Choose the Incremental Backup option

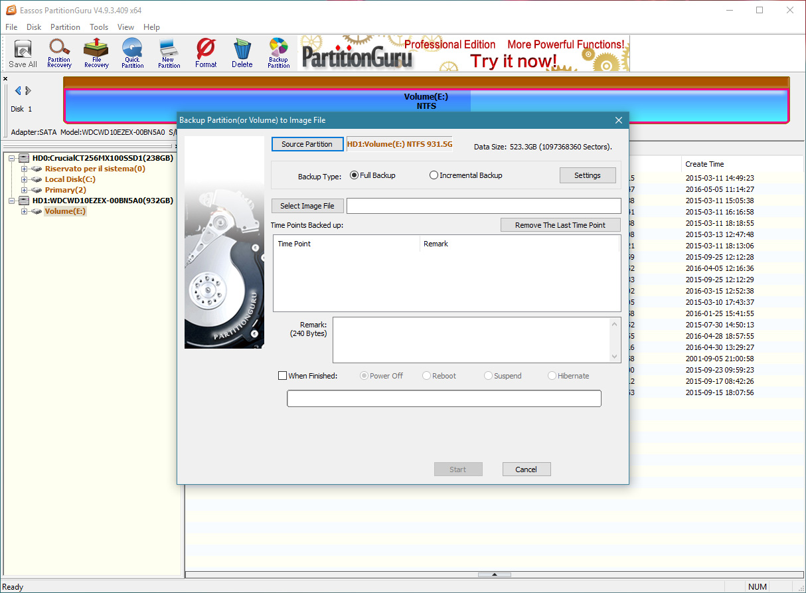[434, 175]
